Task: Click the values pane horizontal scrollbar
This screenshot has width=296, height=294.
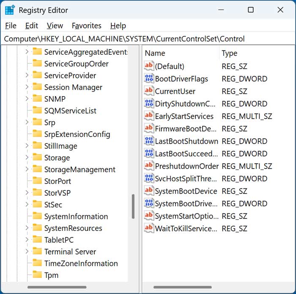Action: 183,287
